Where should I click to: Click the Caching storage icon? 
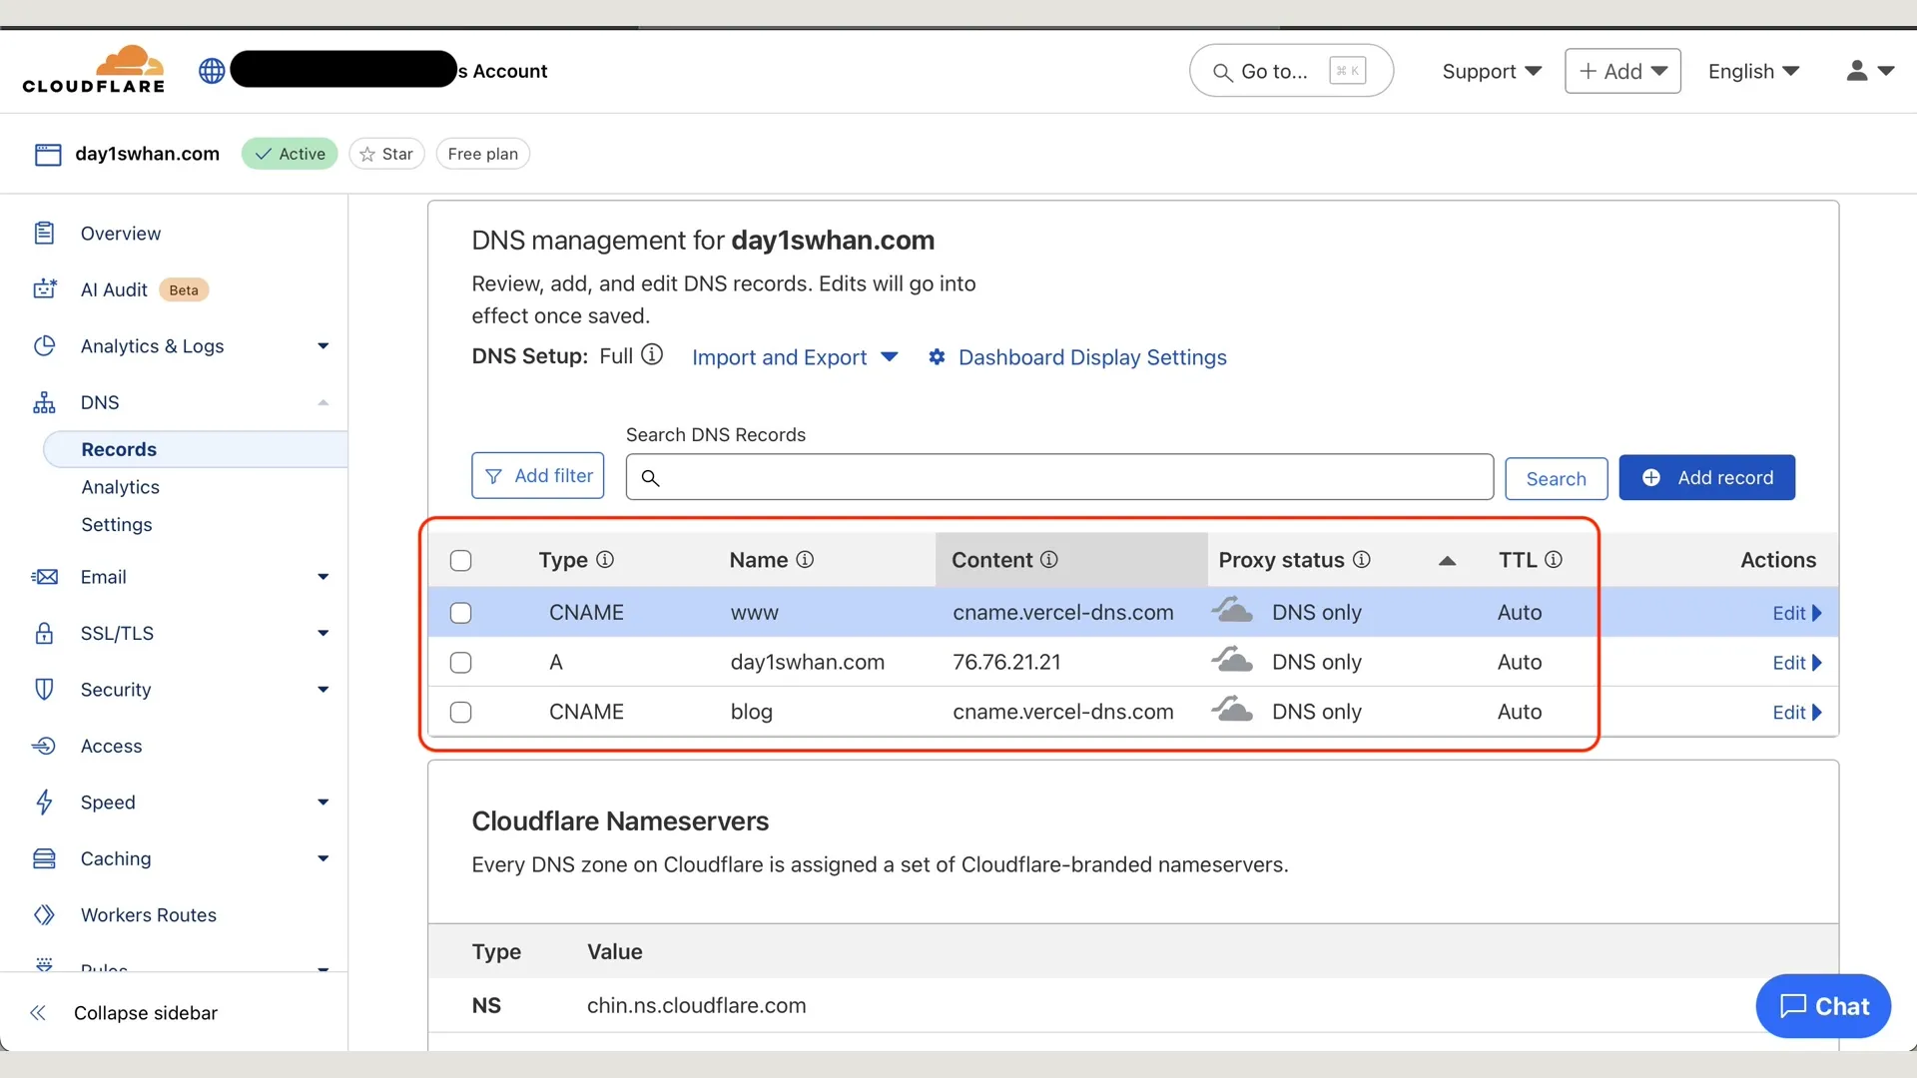click(x=44, y=858)
